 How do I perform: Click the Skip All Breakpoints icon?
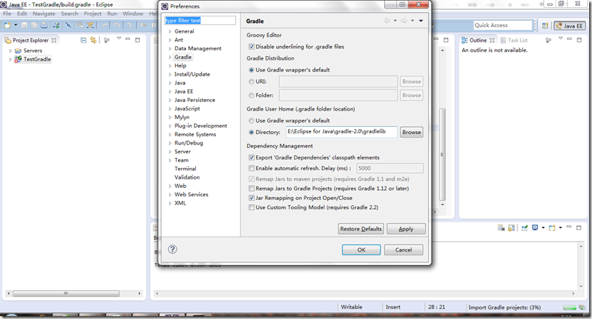(68, 25)
